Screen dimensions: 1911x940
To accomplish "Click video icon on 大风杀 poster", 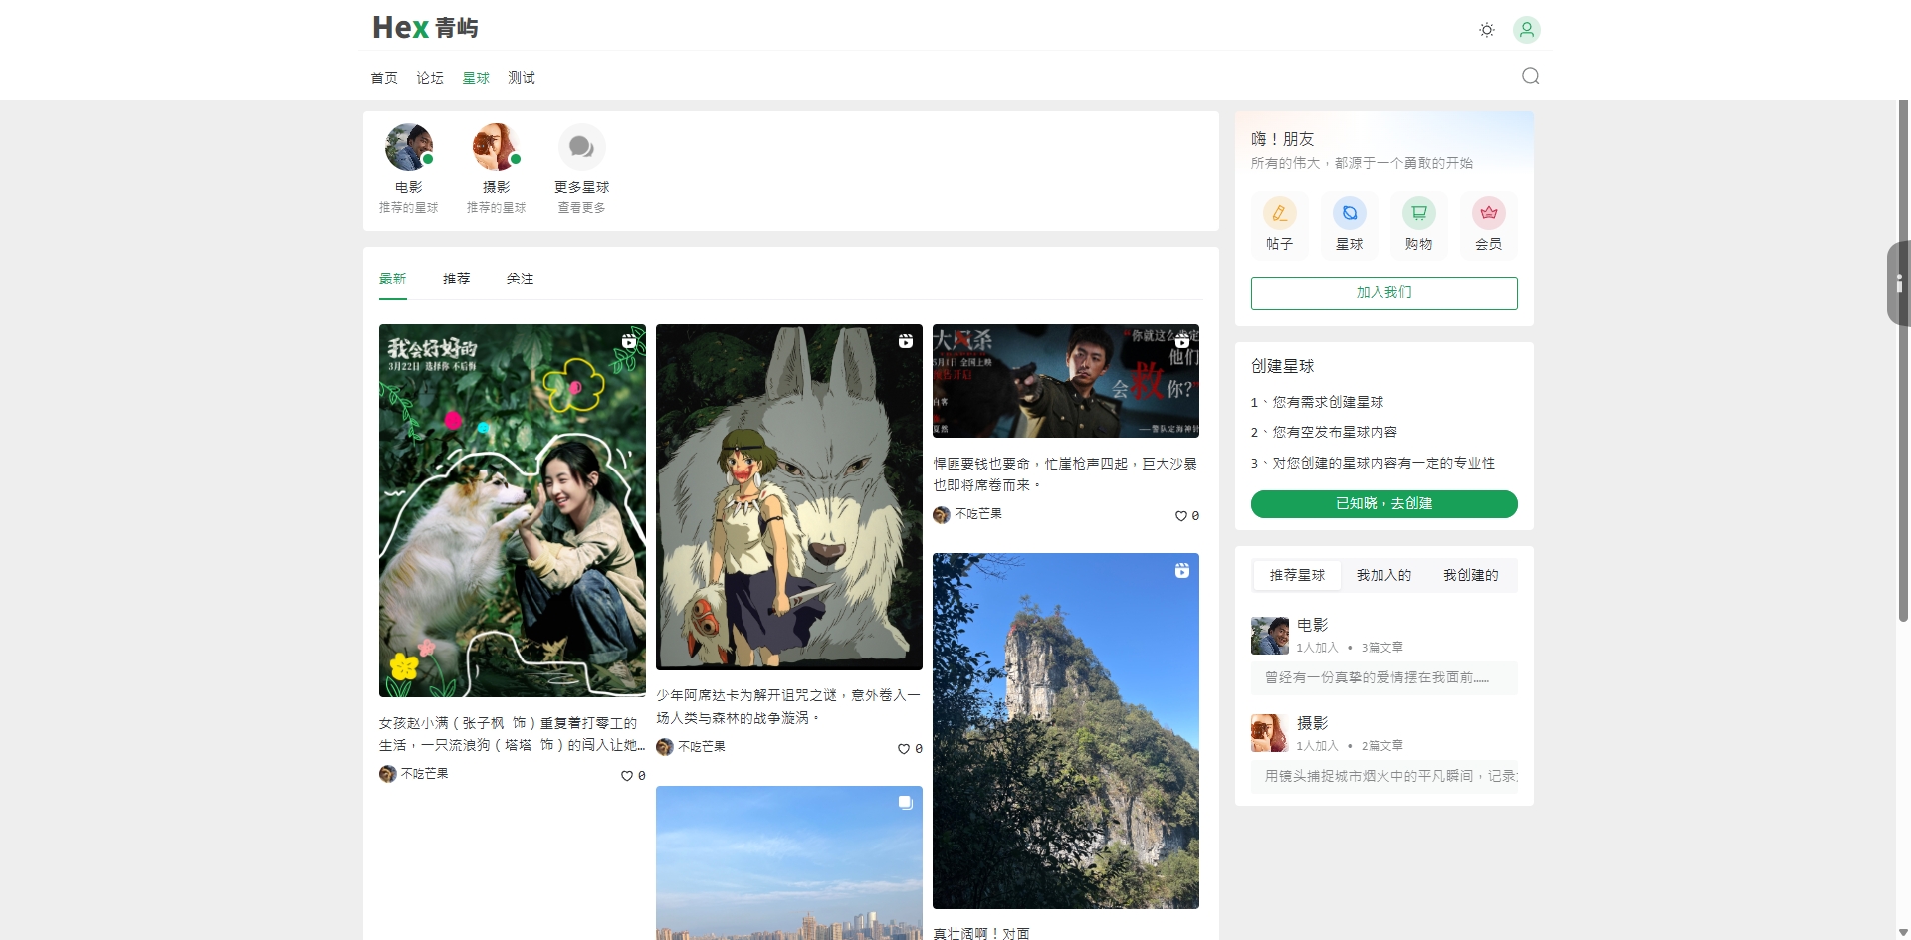I will (1182, 341).
